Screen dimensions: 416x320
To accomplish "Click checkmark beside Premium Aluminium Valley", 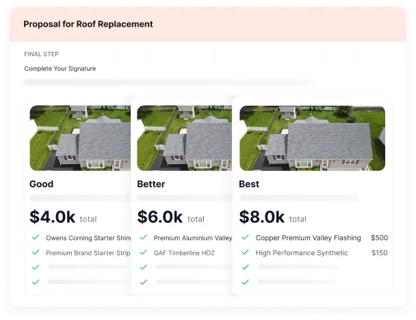I will tap(143, 238).
